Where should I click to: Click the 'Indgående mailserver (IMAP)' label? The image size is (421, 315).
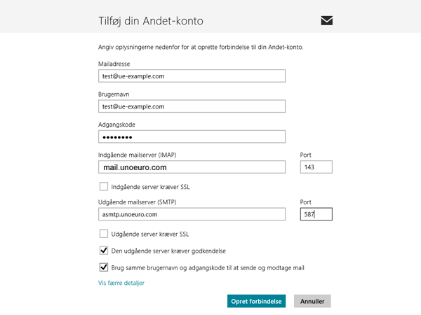(x=138, y=155)
